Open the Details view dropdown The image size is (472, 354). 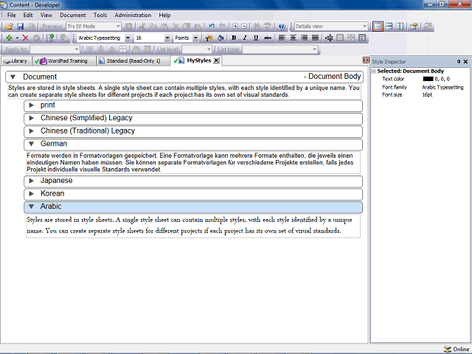pyautogui.click(x=364, y=27)
